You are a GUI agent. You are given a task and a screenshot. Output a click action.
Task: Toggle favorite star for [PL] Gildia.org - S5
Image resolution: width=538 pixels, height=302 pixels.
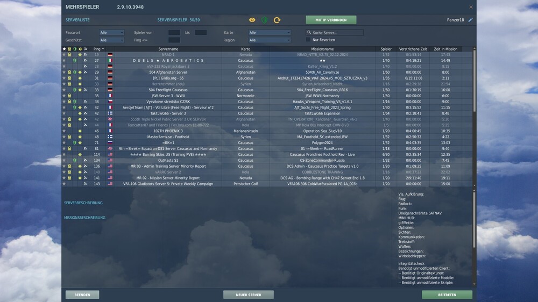[x=64, y=78]
